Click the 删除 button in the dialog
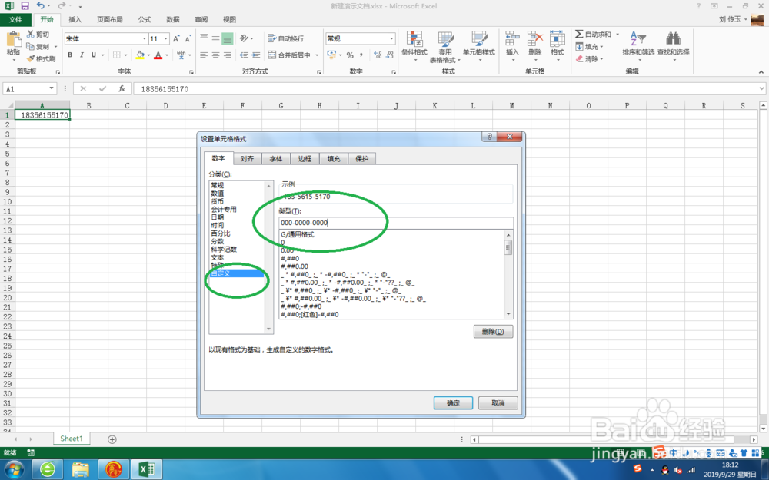The height and width of the screenshot is (480, 769). click(493, 331)
